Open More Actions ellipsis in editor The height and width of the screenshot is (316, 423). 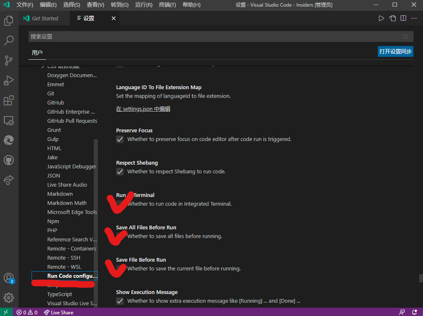(x=414, y=18)
